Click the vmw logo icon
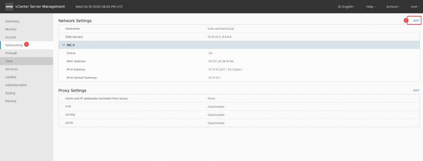Image resolution: width=423 pixels, height=161 pixels. pyautogui.click(x=10, y=7)
